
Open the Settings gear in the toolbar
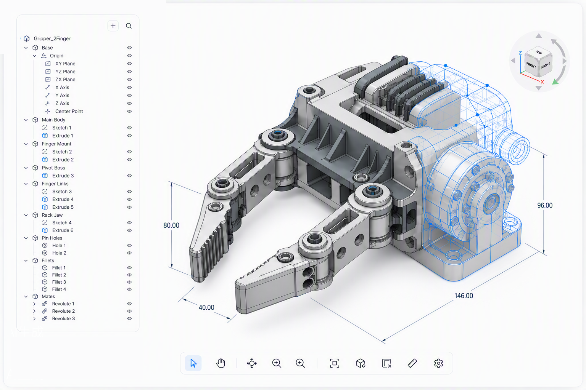click(439, 363)
